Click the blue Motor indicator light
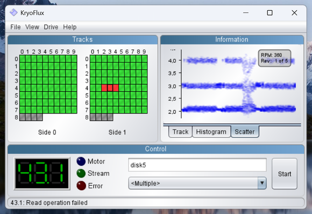This screenshot has height=214, width=312. (81, 161)
